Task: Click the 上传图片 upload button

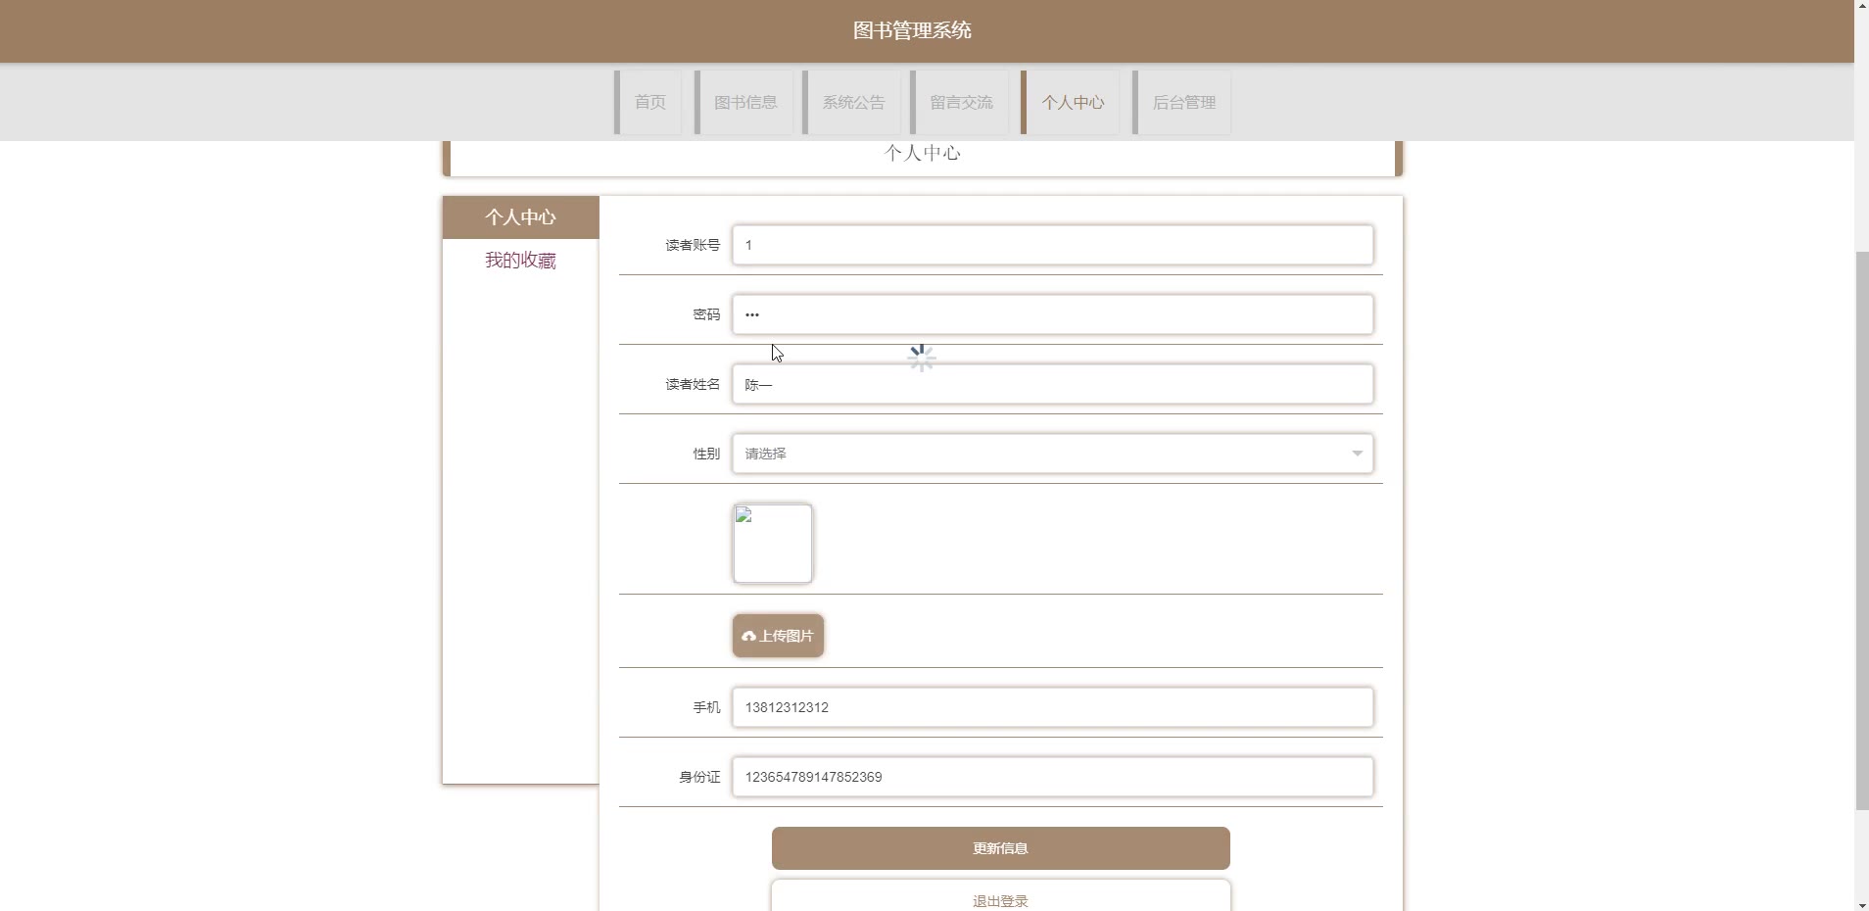Action: 778,636
